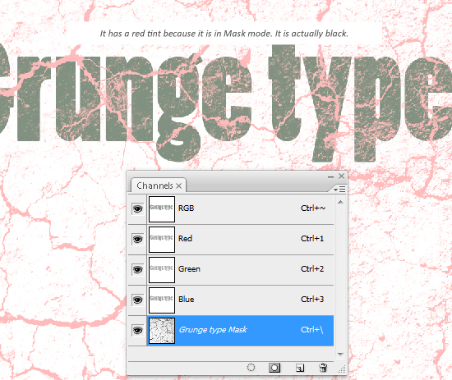Click the panel resize grip corner
The image size is (452, 380).
(x=342, y=369)
